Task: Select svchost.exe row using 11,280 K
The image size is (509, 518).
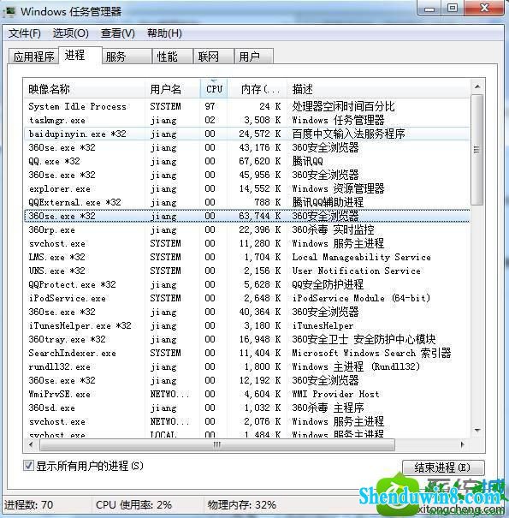Action: pyautogui.click(x=246, y=243)
